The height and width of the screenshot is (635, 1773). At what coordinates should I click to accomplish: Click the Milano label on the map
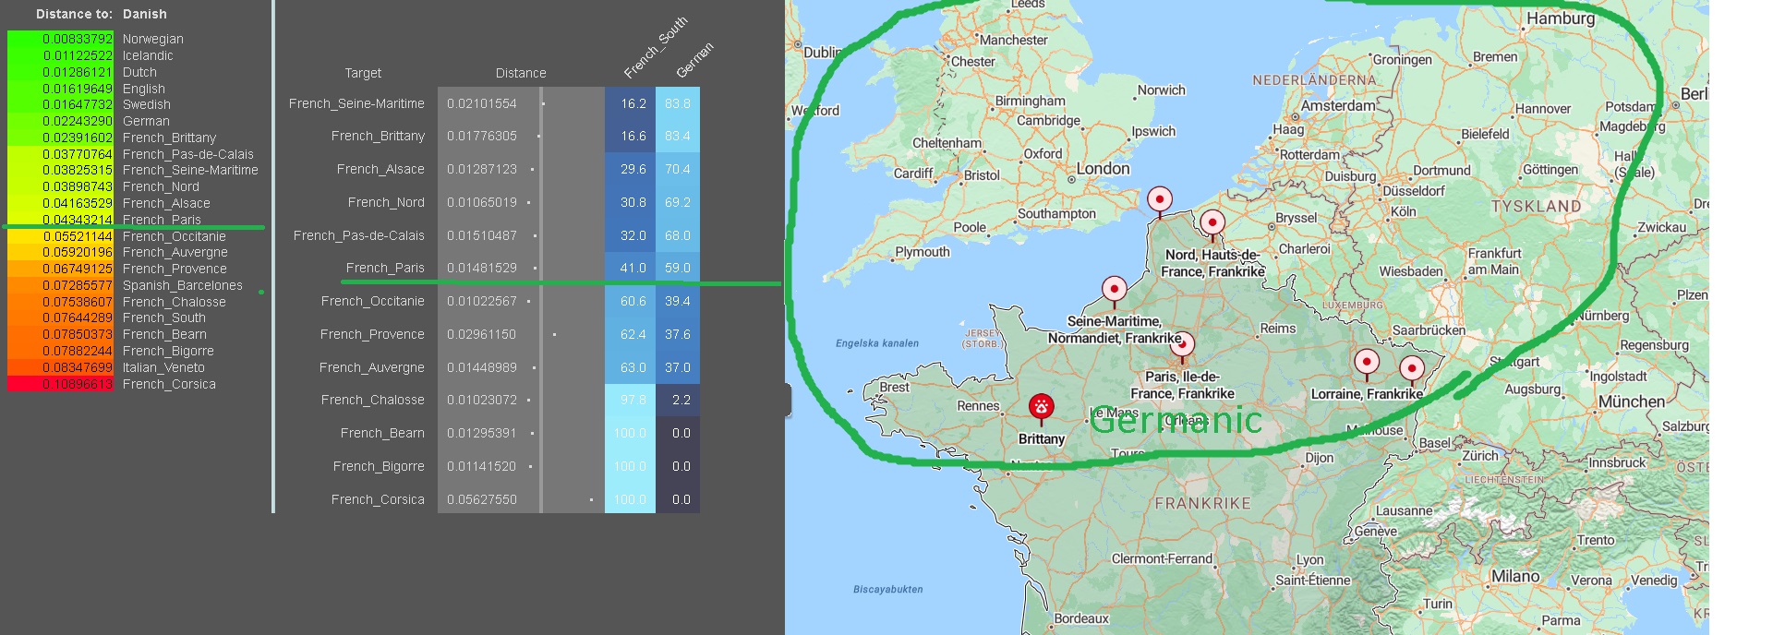[1515, 576]
